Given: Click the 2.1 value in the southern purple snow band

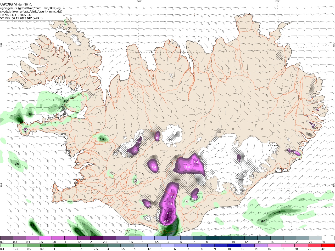Looking at the screenshot, I should tap(169, 213).
